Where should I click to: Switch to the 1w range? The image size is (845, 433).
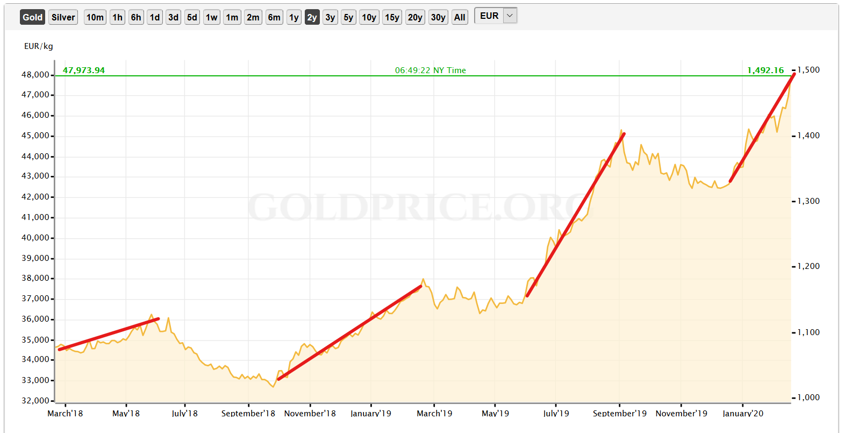coord(212,17)
